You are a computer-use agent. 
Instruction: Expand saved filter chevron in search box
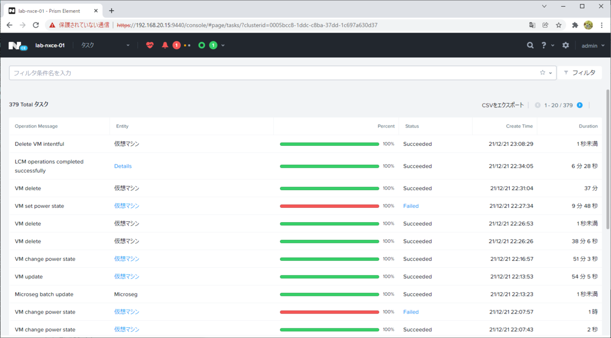click(x=550, y=73)
